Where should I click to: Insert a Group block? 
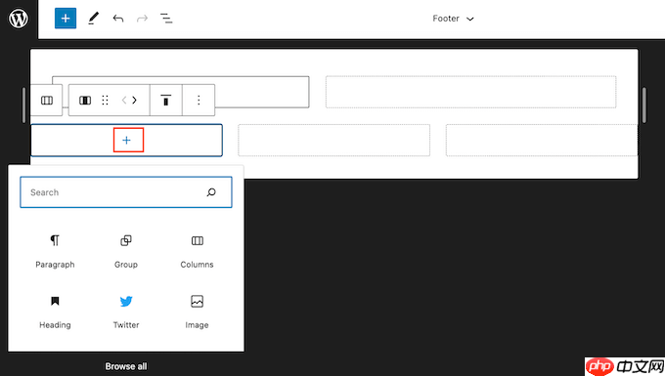(126, 251)
